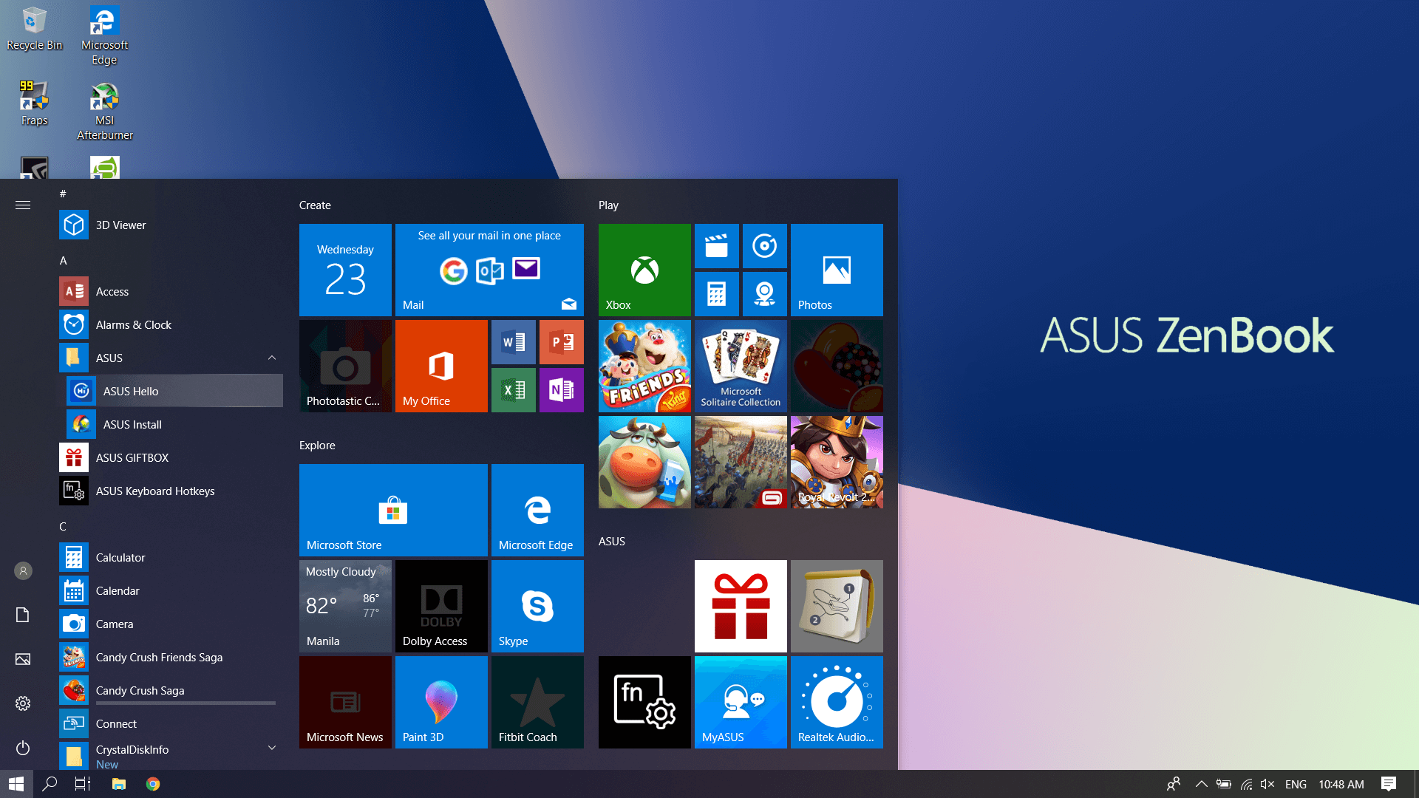Viewport: 1419px width, 798px height.
Task: Open the Wednesday 23 calendar tile
Action: 345,270
